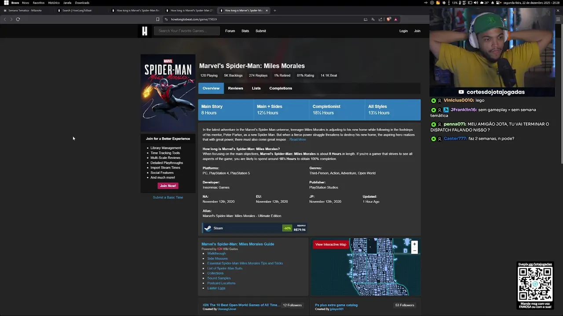Click Submit a Basic Time link
Viewport: 563px width, 316px height.
168,197
